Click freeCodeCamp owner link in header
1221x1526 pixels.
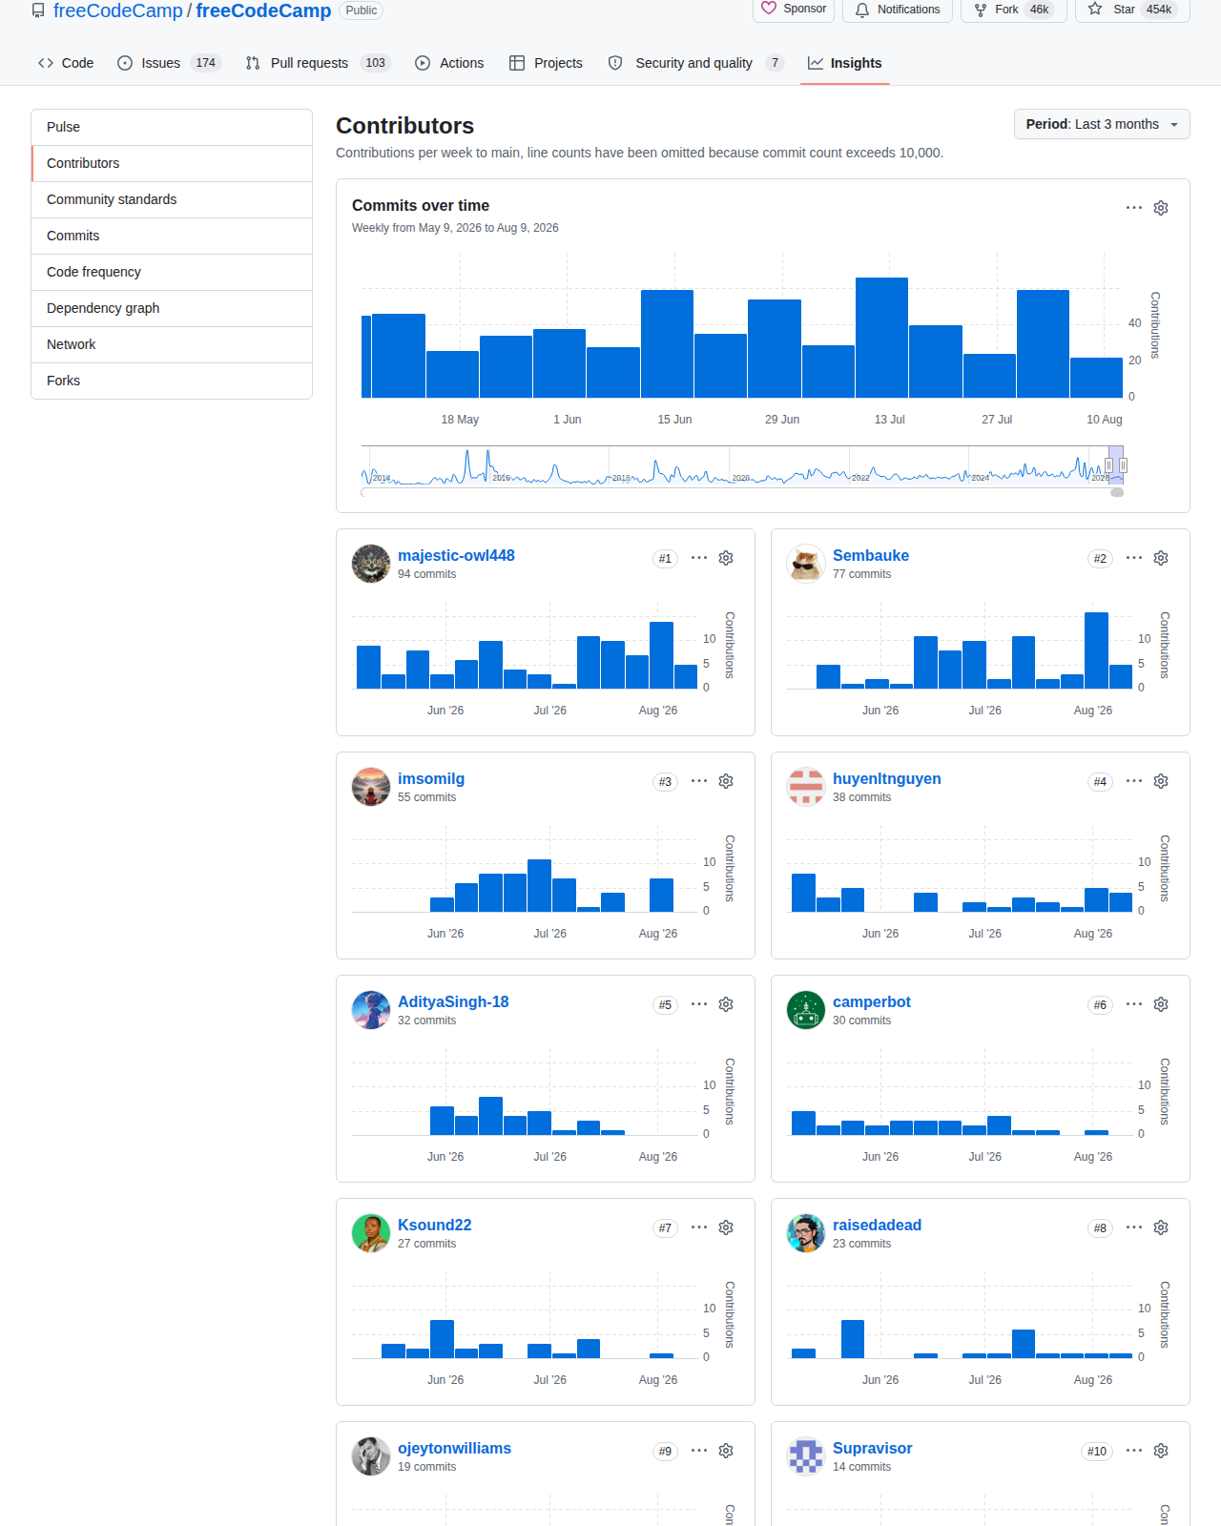click(117, 10)
